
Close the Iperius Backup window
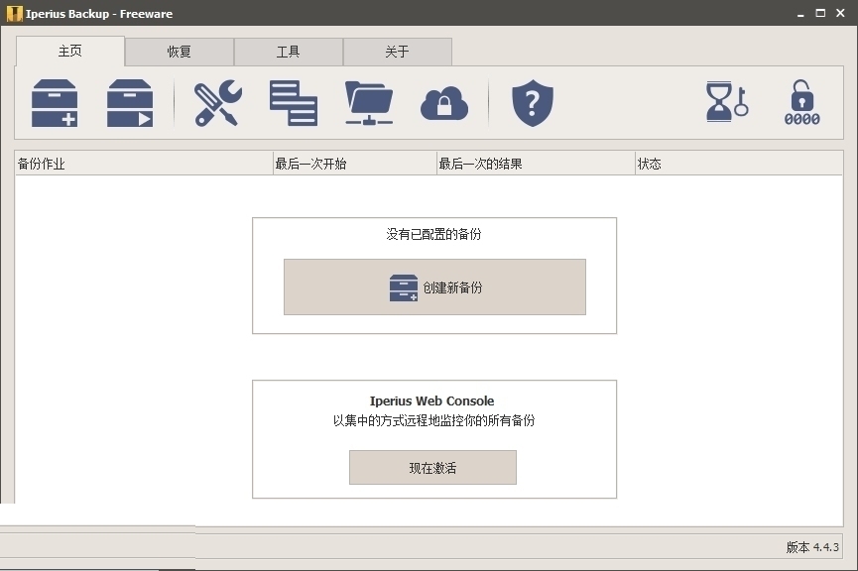(x=840, y=13)
